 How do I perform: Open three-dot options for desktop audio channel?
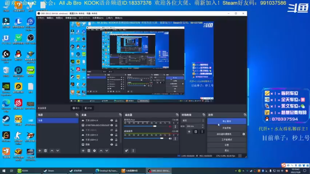point(175,139)
